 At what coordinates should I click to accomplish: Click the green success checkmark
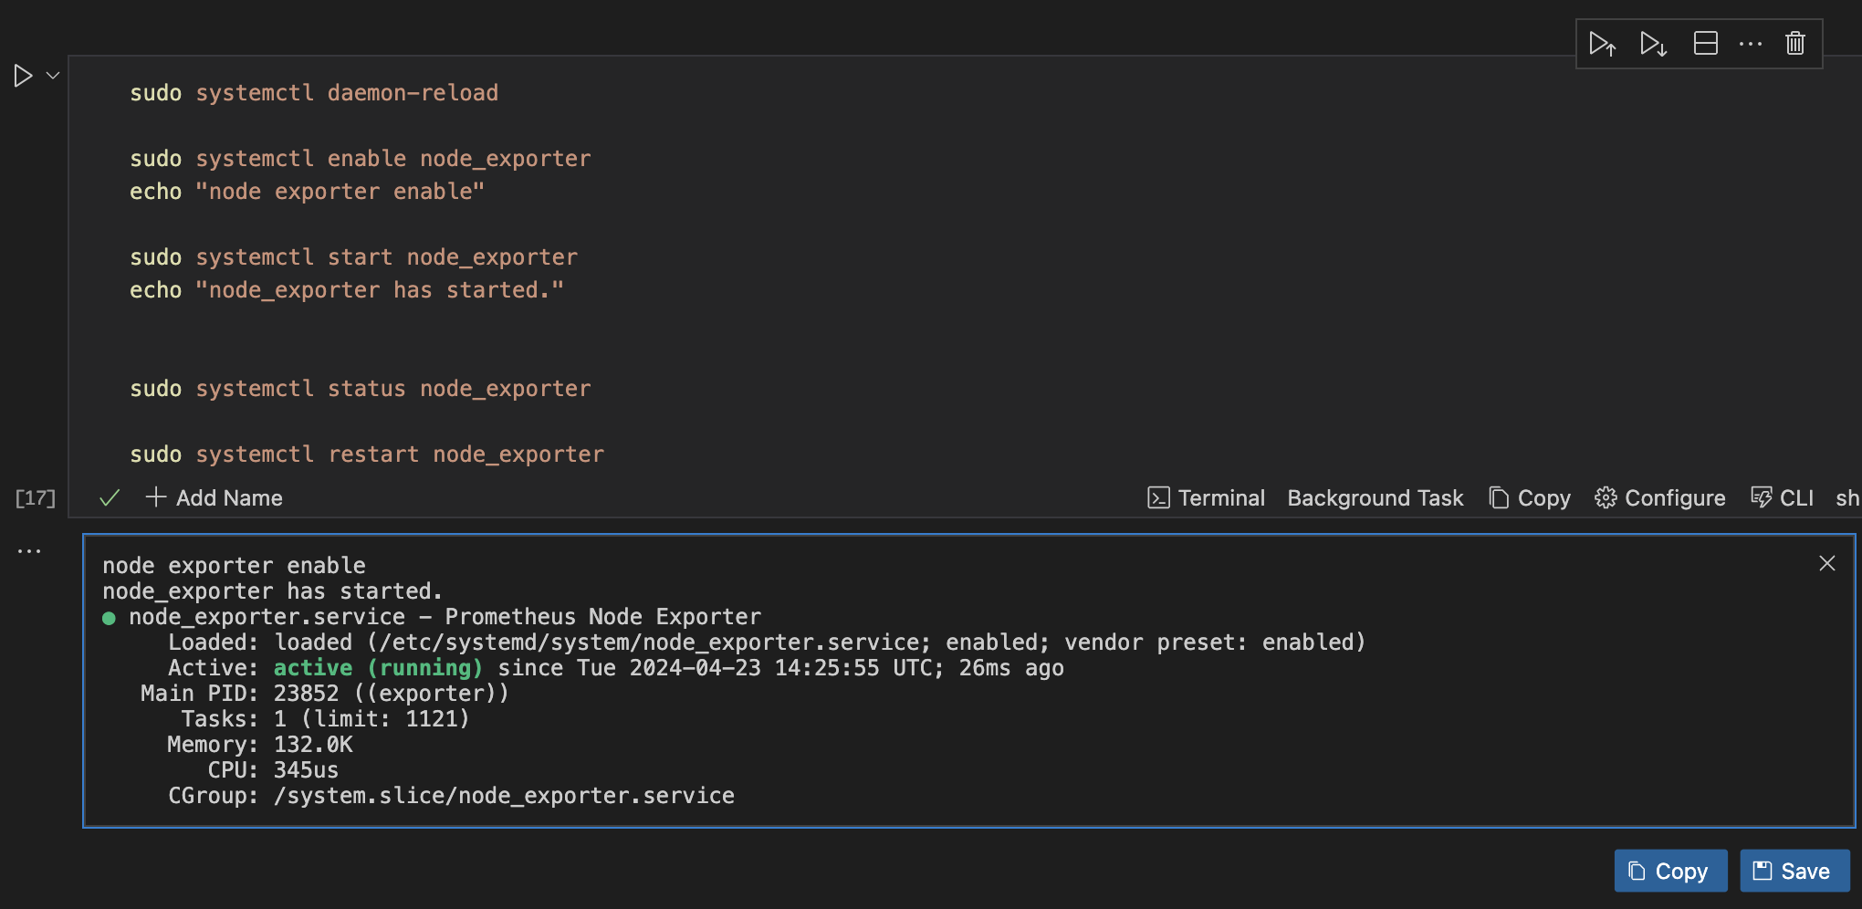tap(110, 498)
